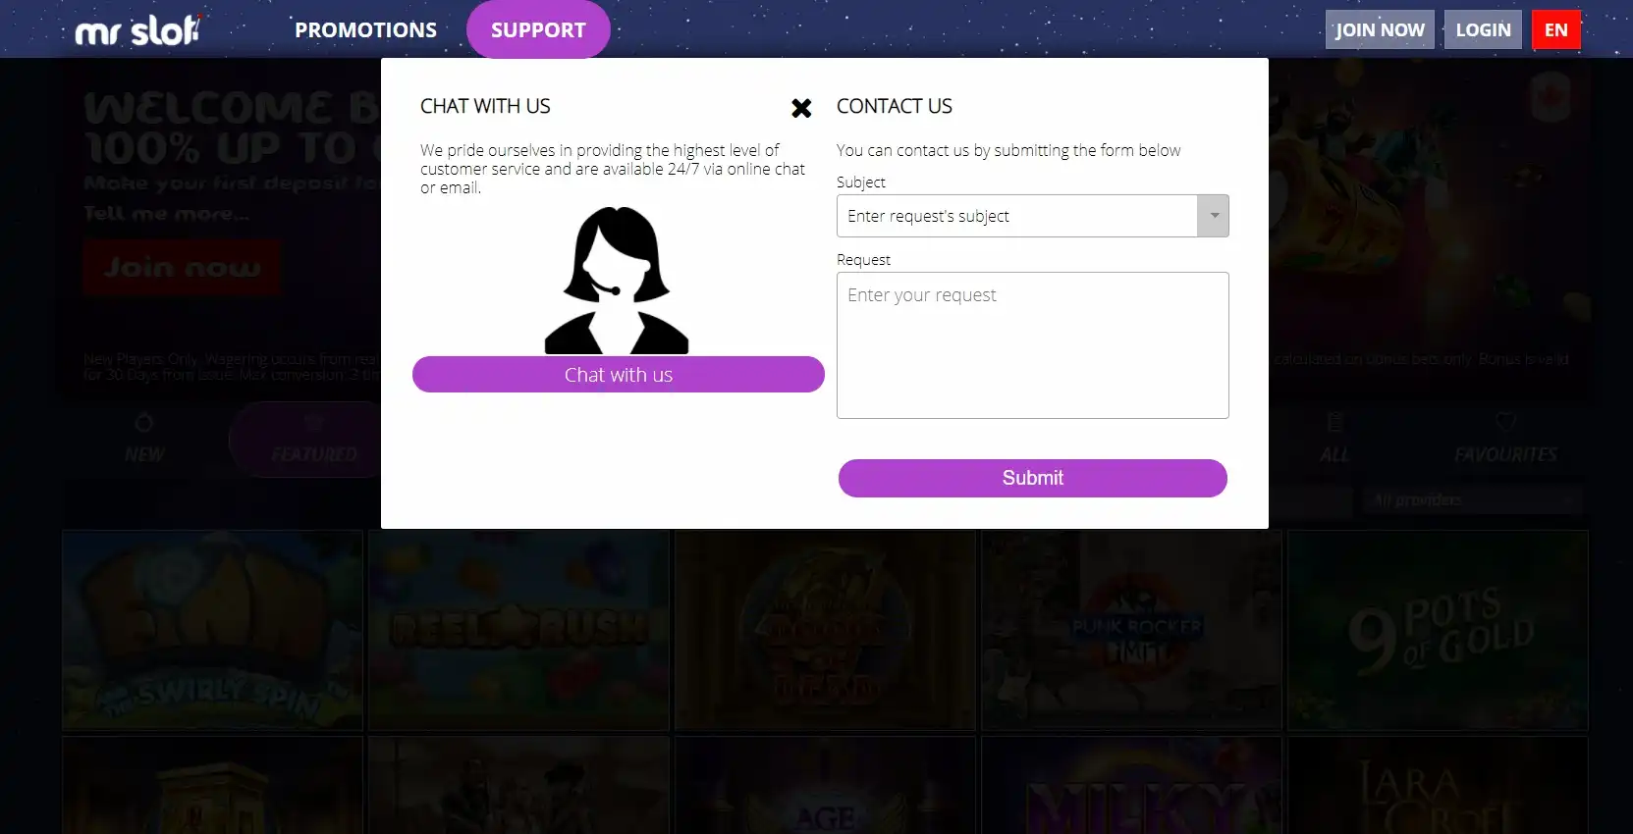Viewport: 1633px width, 834px height.
Task: Open the Support tab in the header
Action: [x=538, y=29]
